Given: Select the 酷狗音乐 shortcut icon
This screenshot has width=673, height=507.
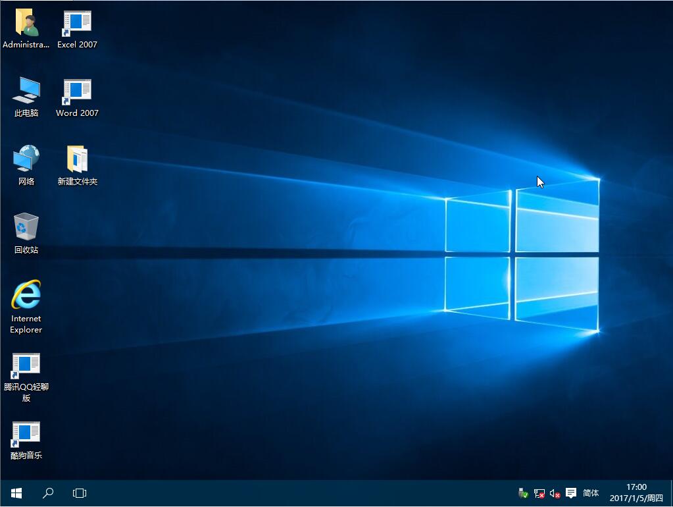Looking at the screenshot, I should coord(26,440).
